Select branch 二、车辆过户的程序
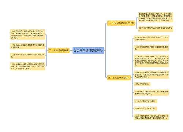 point(59,50)
